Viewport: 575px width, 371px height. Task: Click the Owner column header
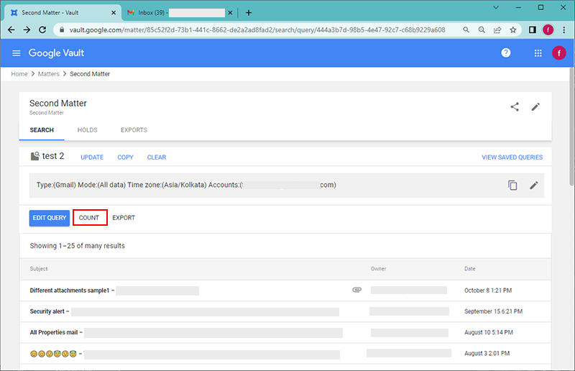pyautogui.click(x=378, y=269)
